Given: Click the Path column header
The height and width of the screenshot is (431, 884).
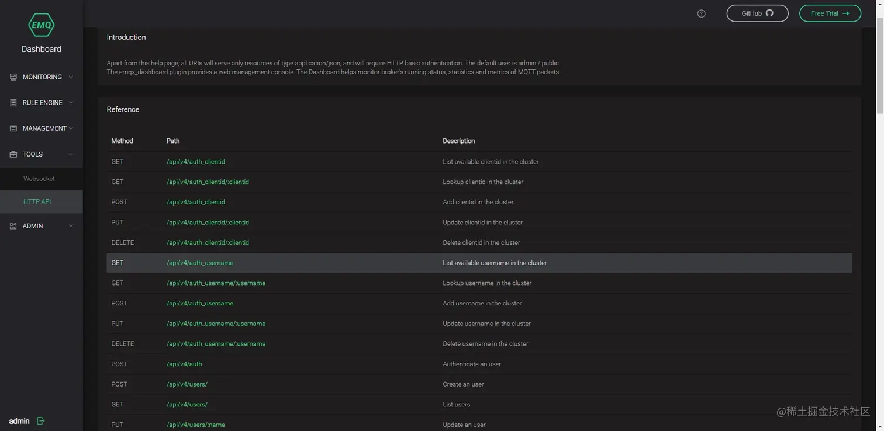Looking at the screenshot, I should [x=173, y=141].
